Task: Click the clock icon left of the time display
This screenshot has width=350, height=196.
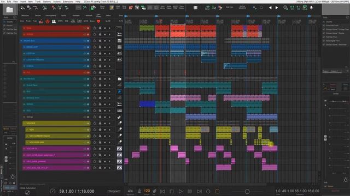Action: pos(52,191)
